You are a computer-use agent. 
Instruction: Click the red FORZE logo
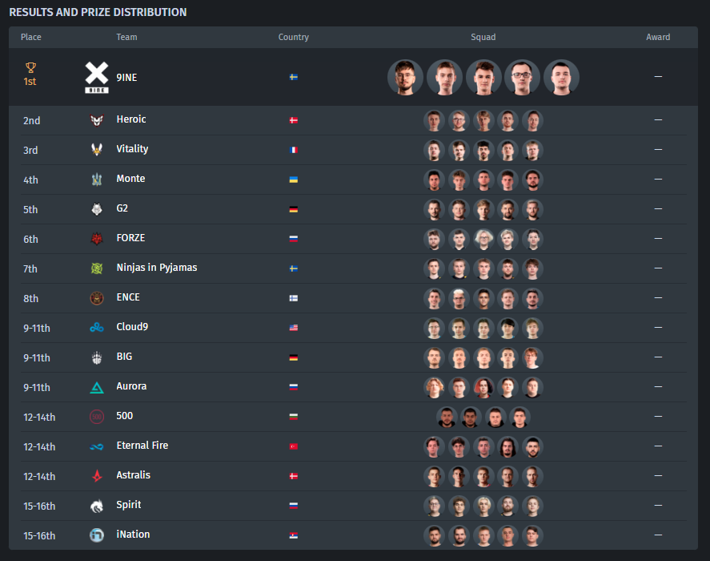click(x=97, y=239)
